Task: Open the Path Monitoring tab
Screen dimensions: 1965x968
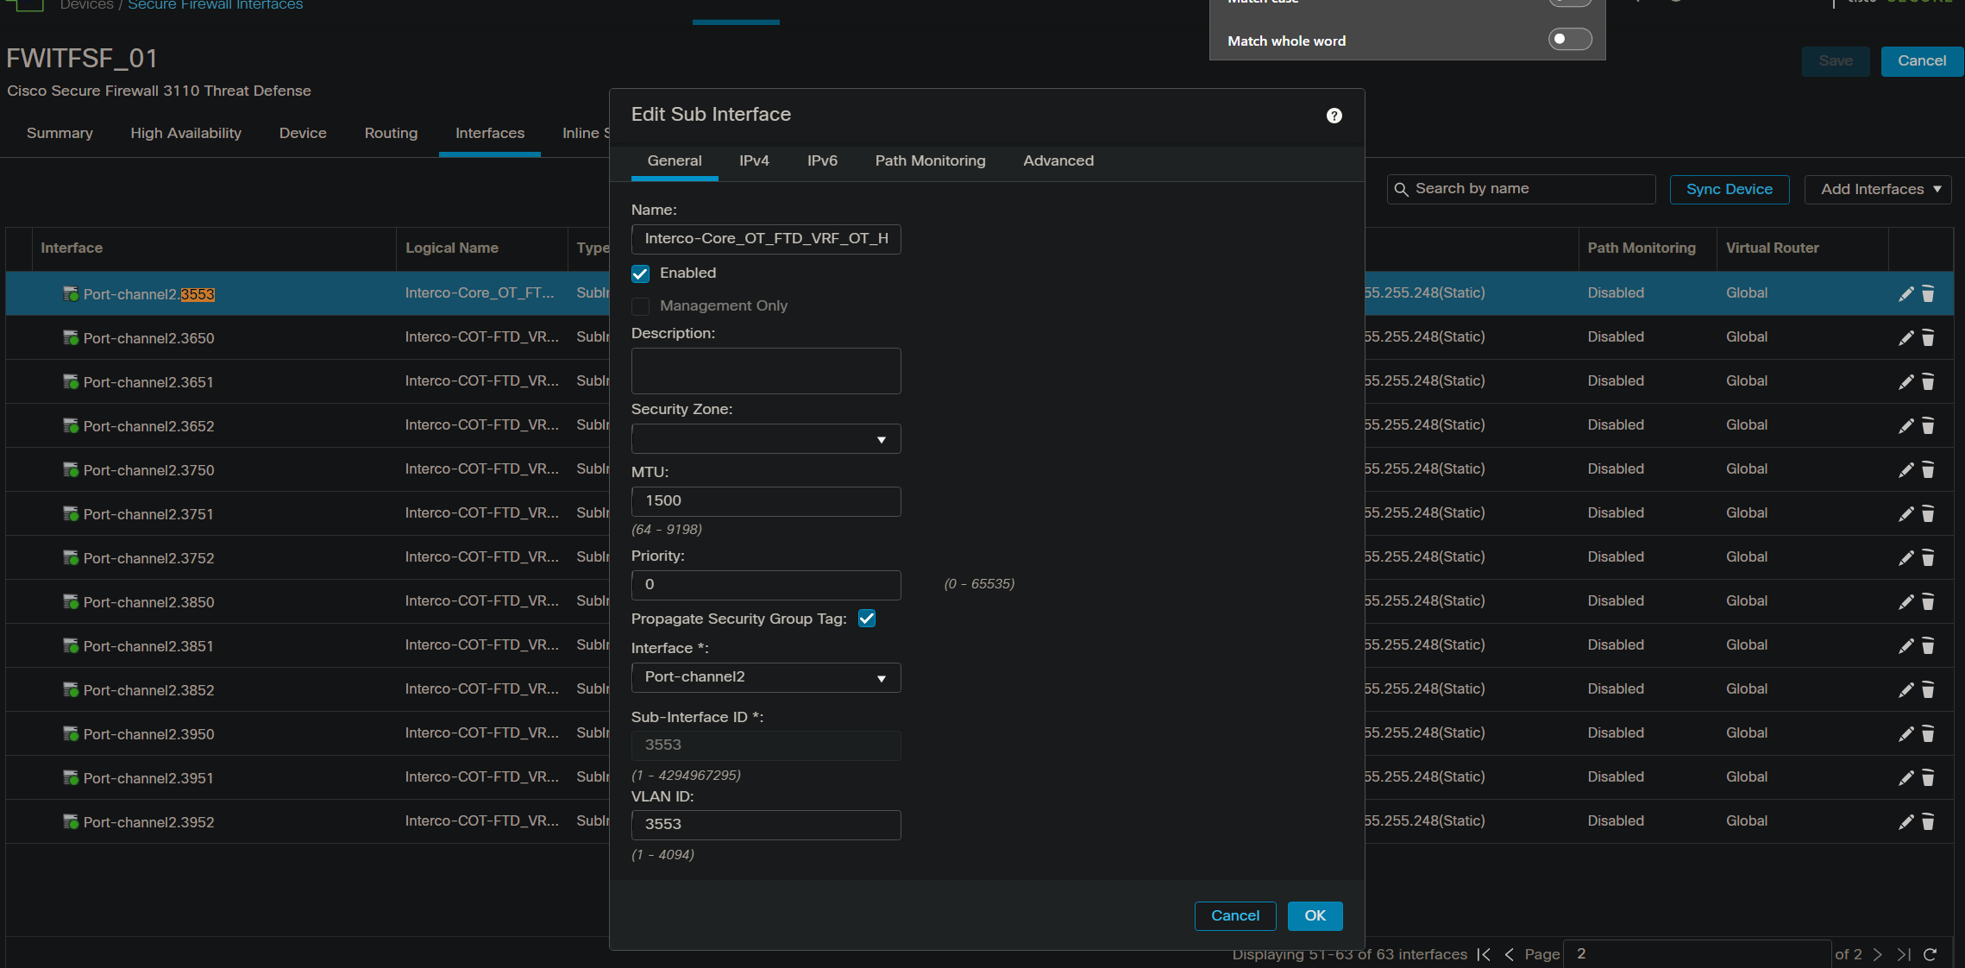Action: point(930,161)
